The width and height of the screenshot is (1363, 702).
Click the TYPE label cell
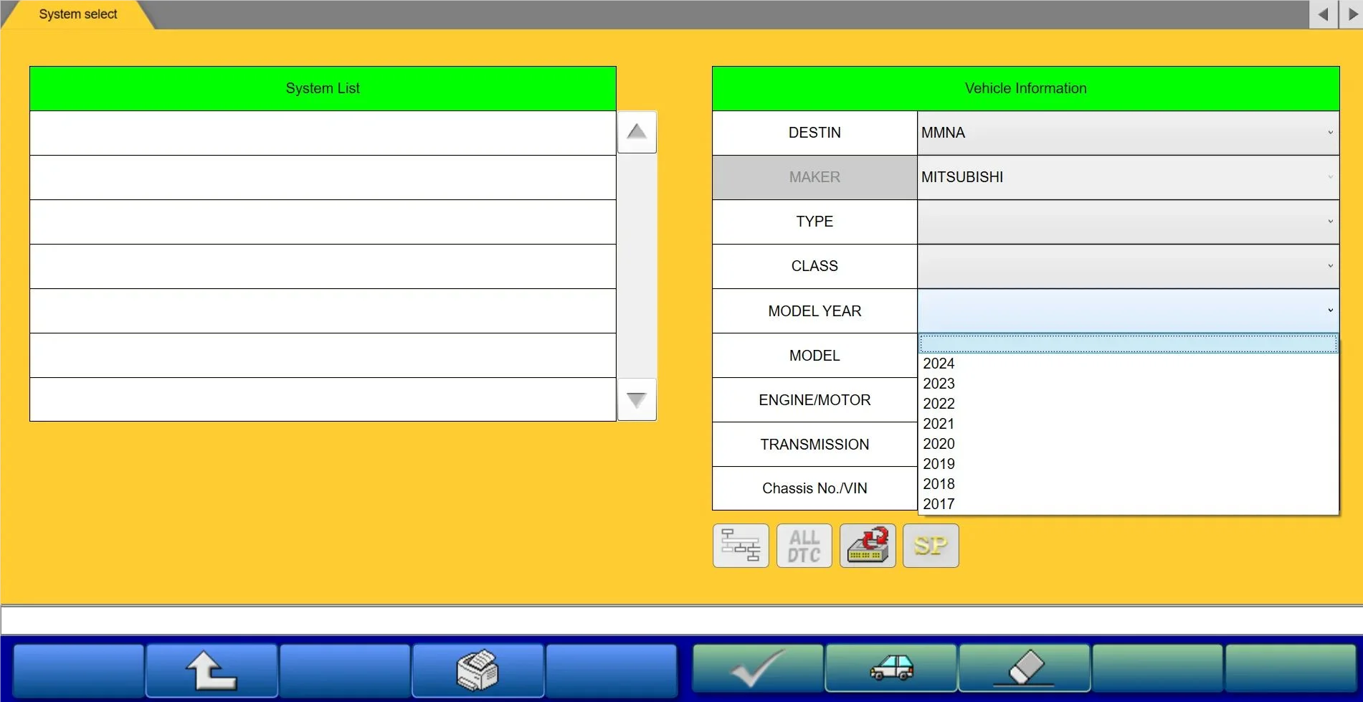tap(815, 222)
